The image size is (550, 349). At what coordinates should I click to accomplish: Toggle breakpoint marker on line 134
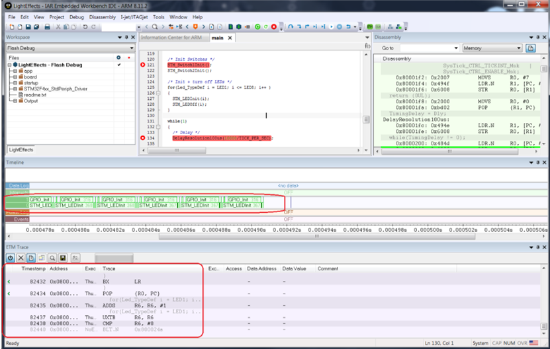(143, 138)
